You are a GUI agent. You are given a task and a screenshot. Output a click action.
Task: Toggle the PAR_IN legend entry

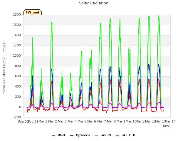pyautogui.click(x=103, y=135)
